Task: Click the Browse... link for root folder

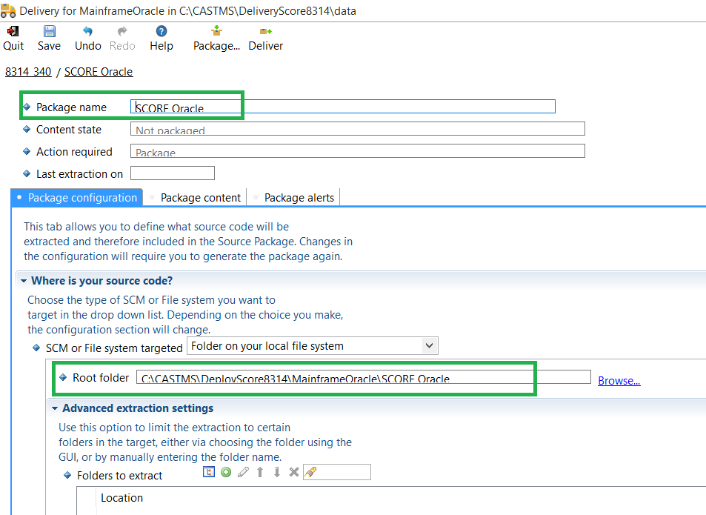Action: click(x=619, y=380)
